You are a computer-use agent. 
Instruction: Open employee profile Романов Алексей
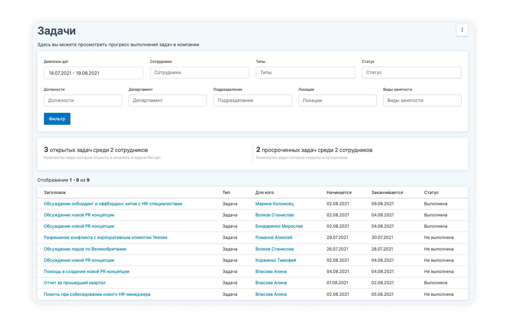click(274, 237)
